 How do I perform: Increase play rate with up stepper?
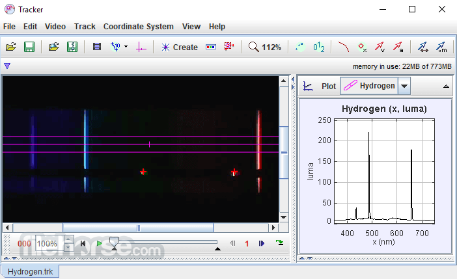[x=68, y=240]
